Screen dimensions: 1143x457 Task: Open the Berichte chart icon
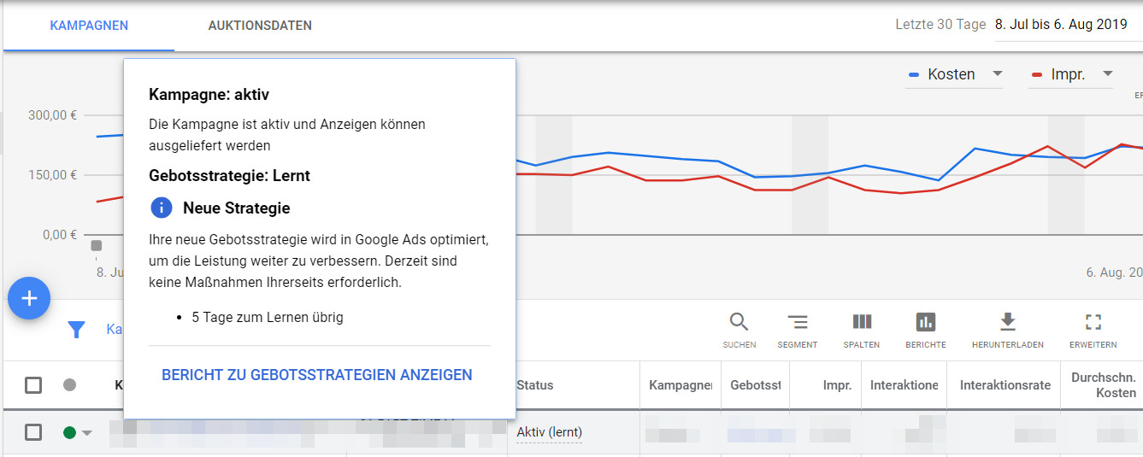[926, 322]
